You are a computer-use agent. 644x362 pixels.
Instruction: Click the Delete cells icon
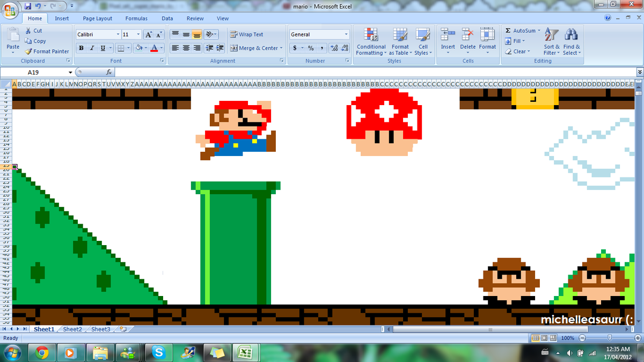click(467, 35)
